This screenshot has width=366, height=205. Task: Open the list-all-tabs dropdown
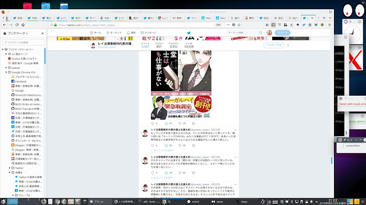330,18
